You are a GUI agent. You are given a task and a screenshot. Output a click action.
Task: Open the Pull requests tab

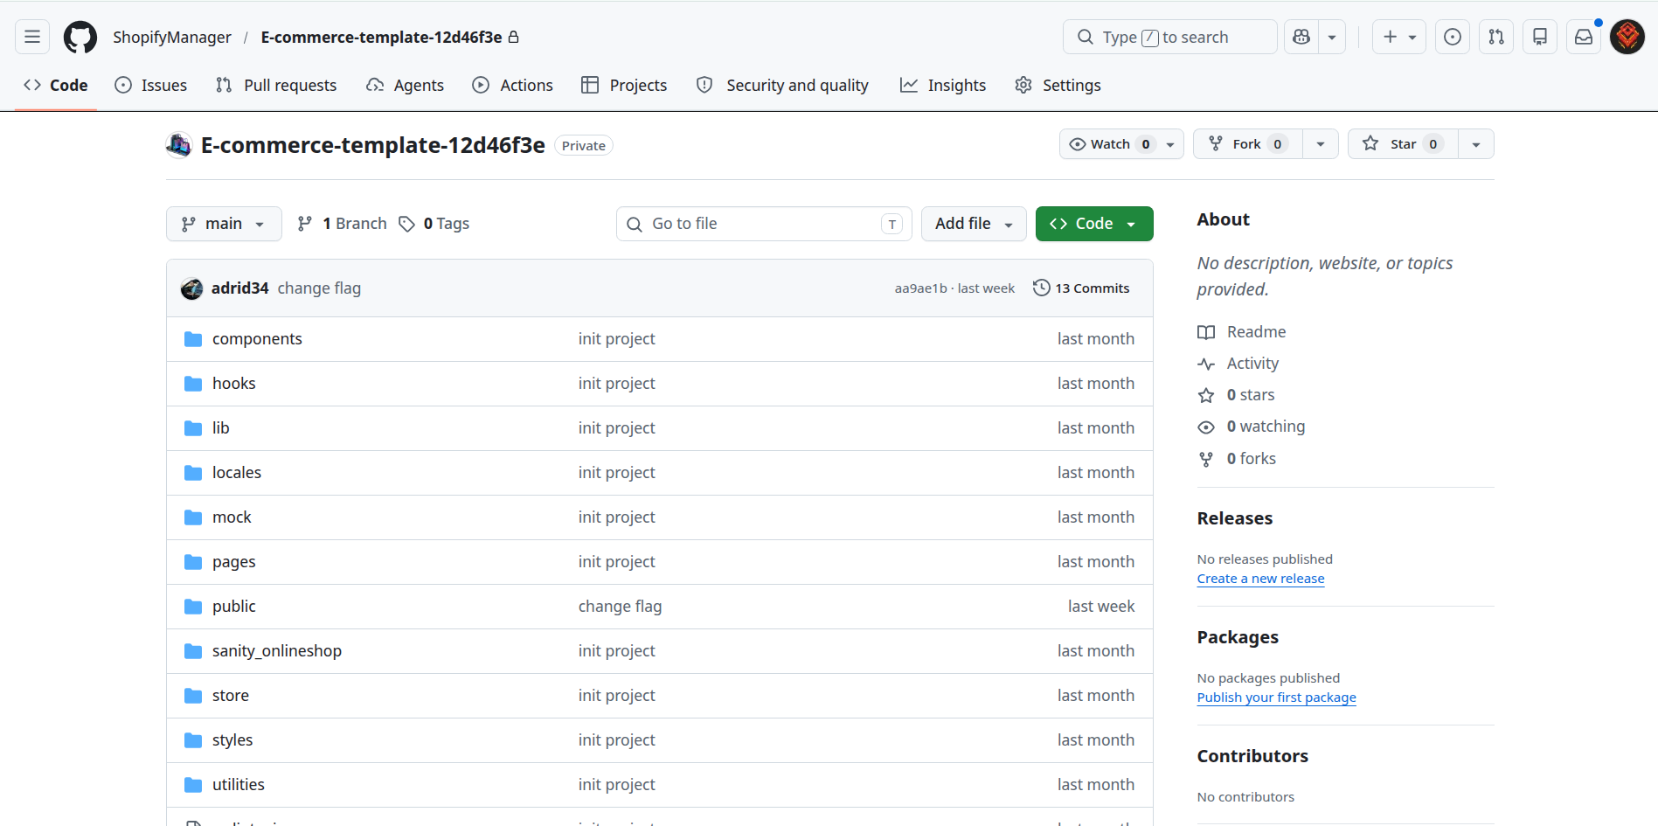[x=276, y=85]
